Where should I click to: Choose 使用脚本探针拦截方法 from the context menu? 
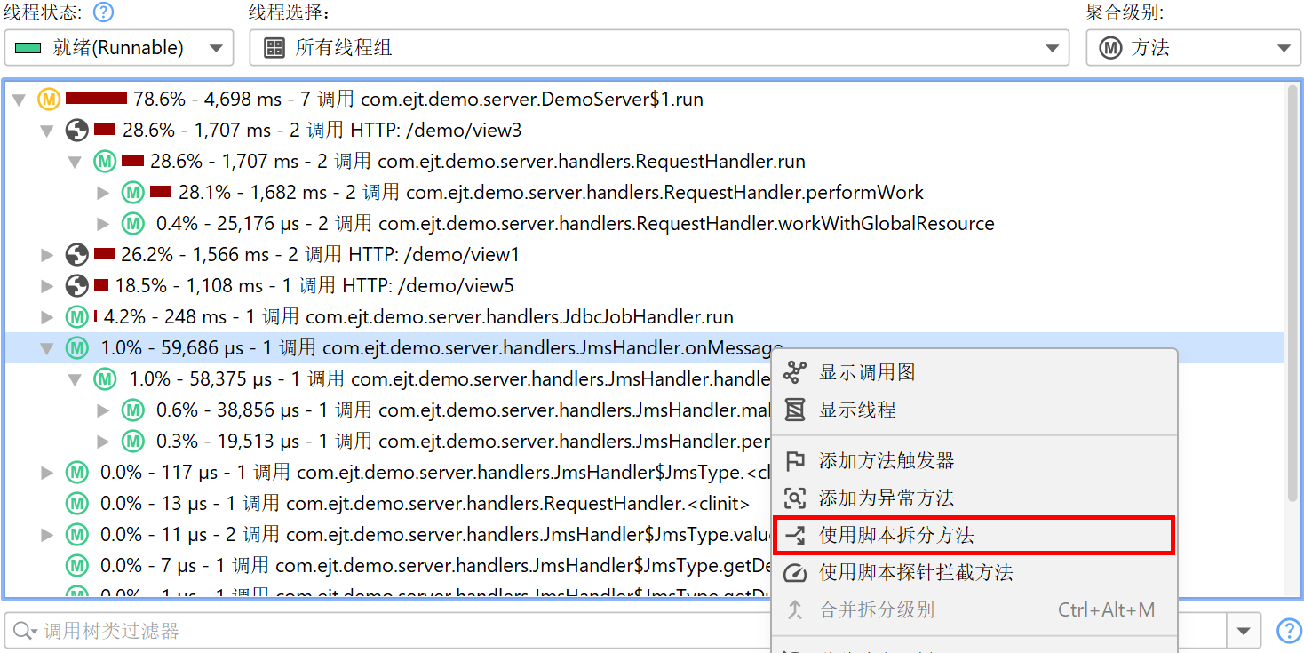coord(974,572)
